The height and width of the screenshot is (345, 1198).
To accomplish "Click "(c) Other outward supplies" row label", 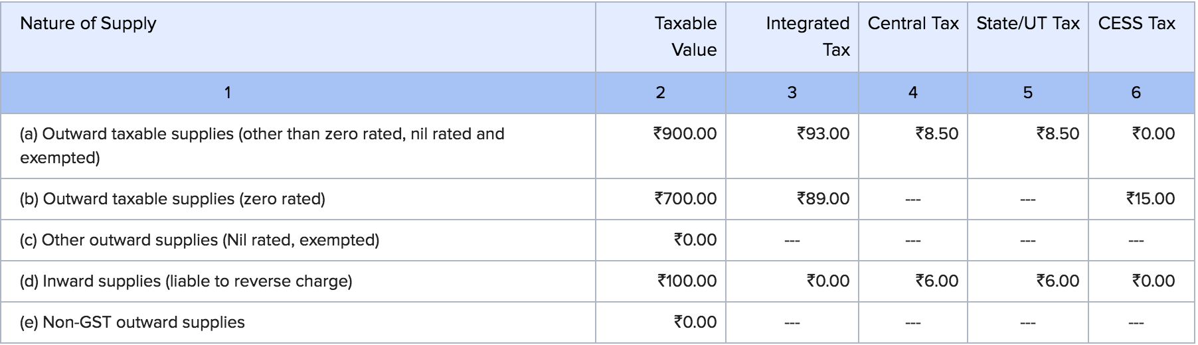I will (x=199, y=240).
